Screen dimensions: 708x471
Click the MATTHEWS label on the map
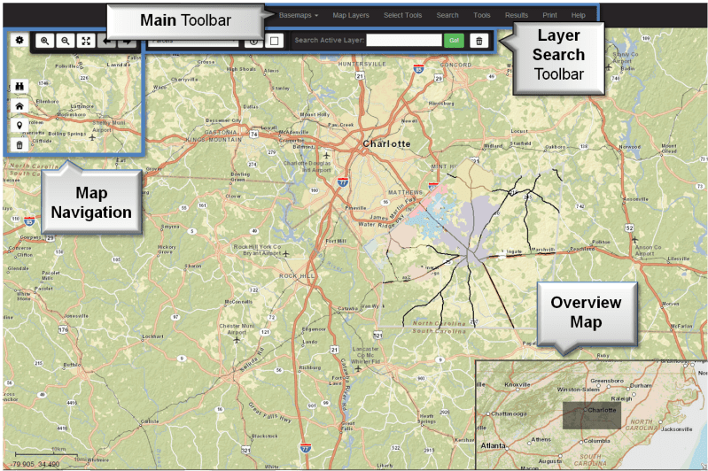(x=405, y=193)
